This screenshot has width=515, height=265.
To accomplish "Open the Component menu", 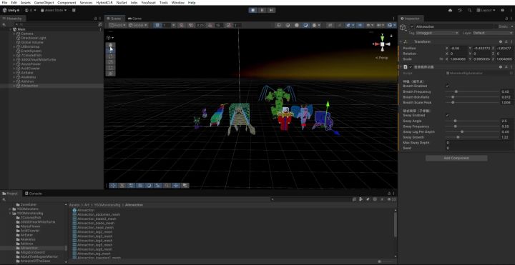I will (67, 3).
